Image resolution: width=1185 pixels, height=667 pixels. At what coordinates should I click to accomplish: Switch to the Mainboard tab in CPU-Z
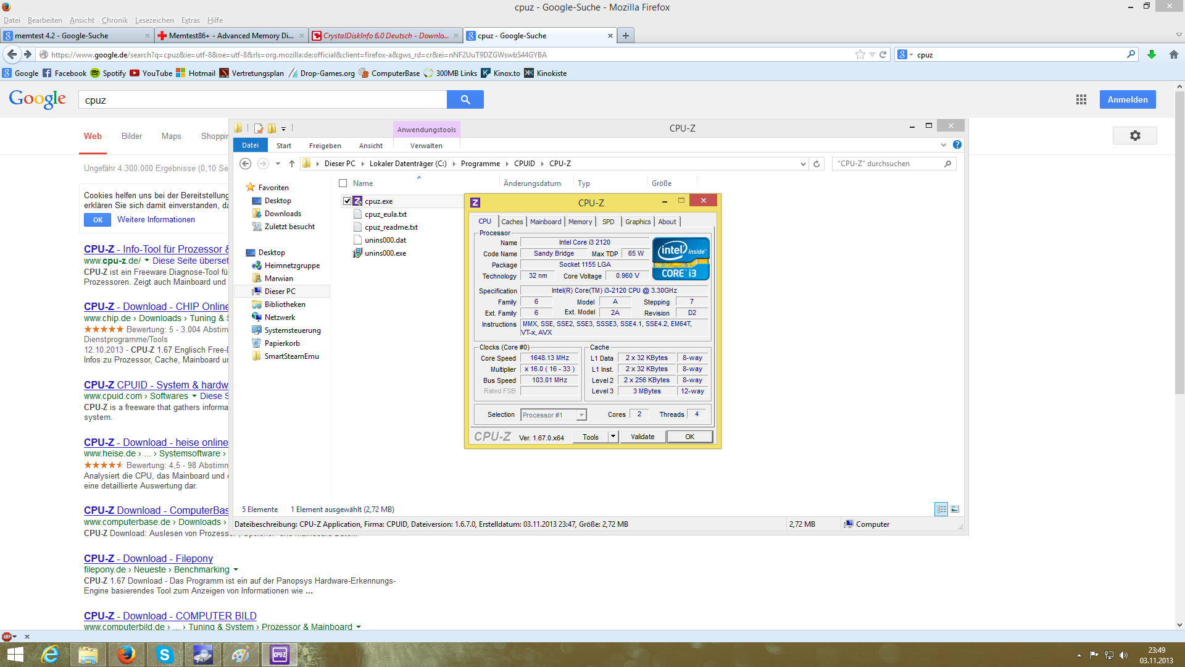546,222
